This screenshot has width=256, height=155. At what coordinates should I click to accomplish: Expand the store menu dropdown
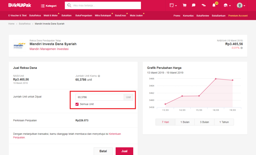(x=227, y=5)
